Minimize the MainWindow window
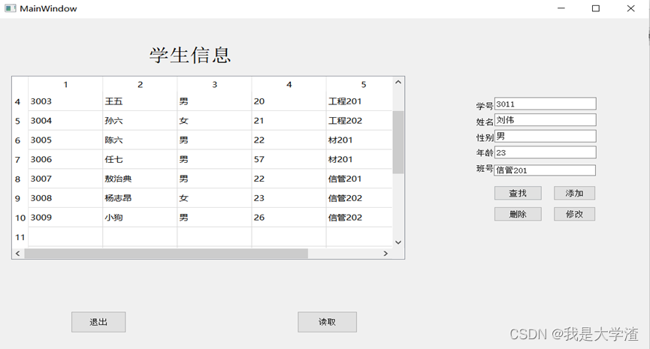 click(x=561, y=8)
